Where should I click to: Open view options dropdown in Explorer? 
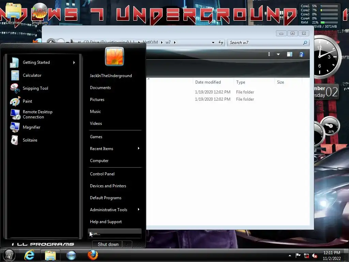[278, 54]
